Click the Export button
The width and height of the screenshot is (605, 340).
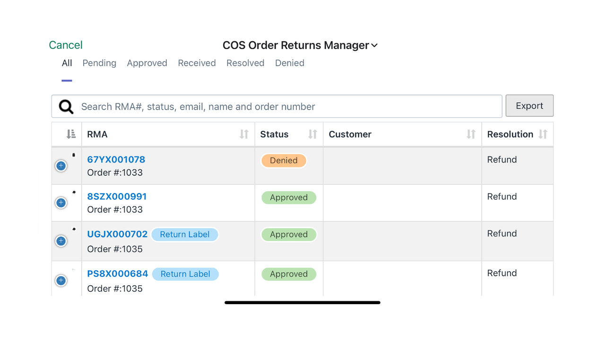point(529,106)
